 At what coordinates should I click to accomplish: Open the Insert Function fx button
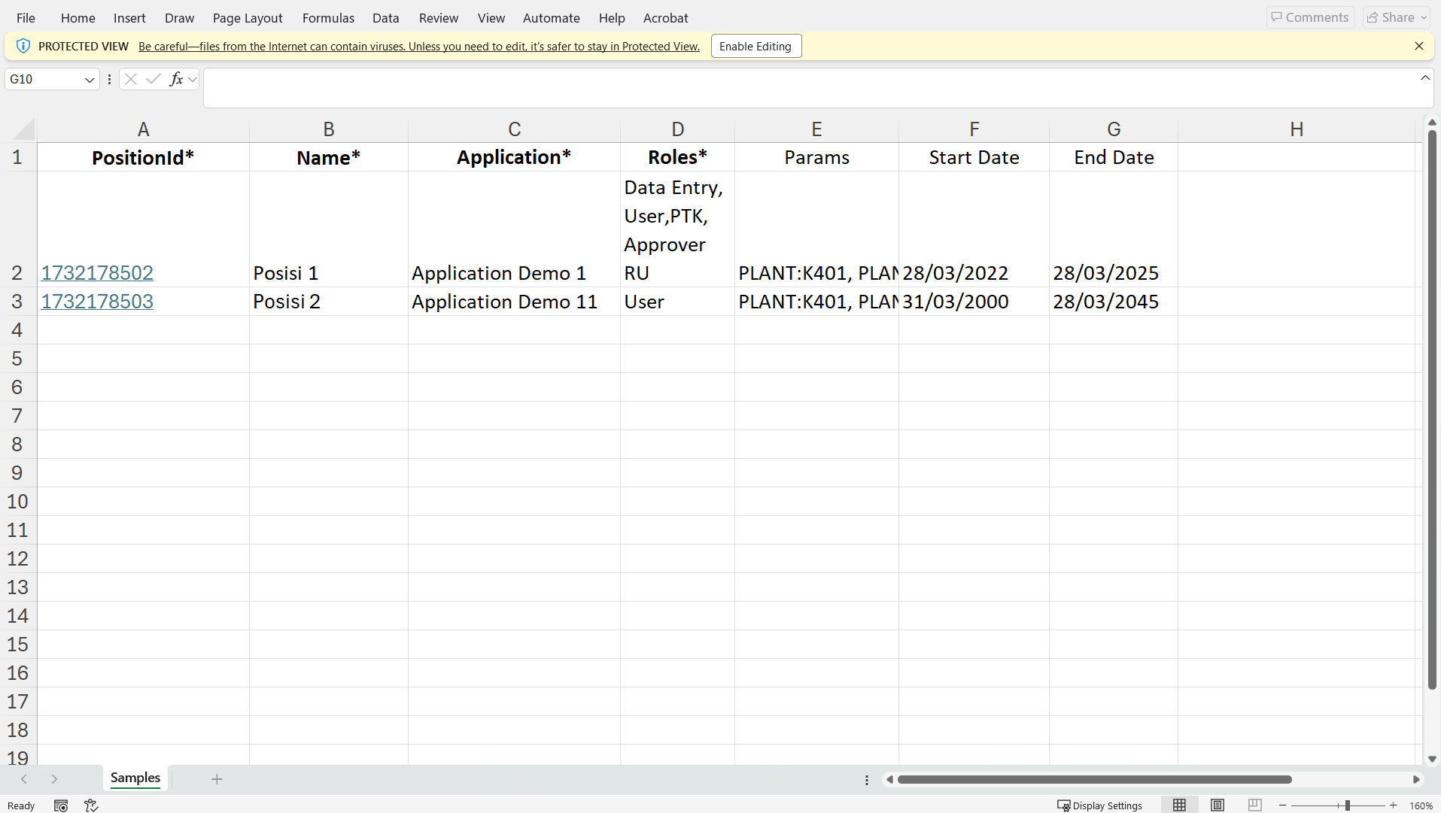click(176, 79)
